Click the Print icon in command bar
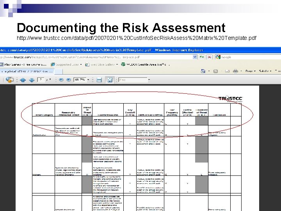Screen dimensions: 281x211 pyautogui.click(x=235, y=71)
